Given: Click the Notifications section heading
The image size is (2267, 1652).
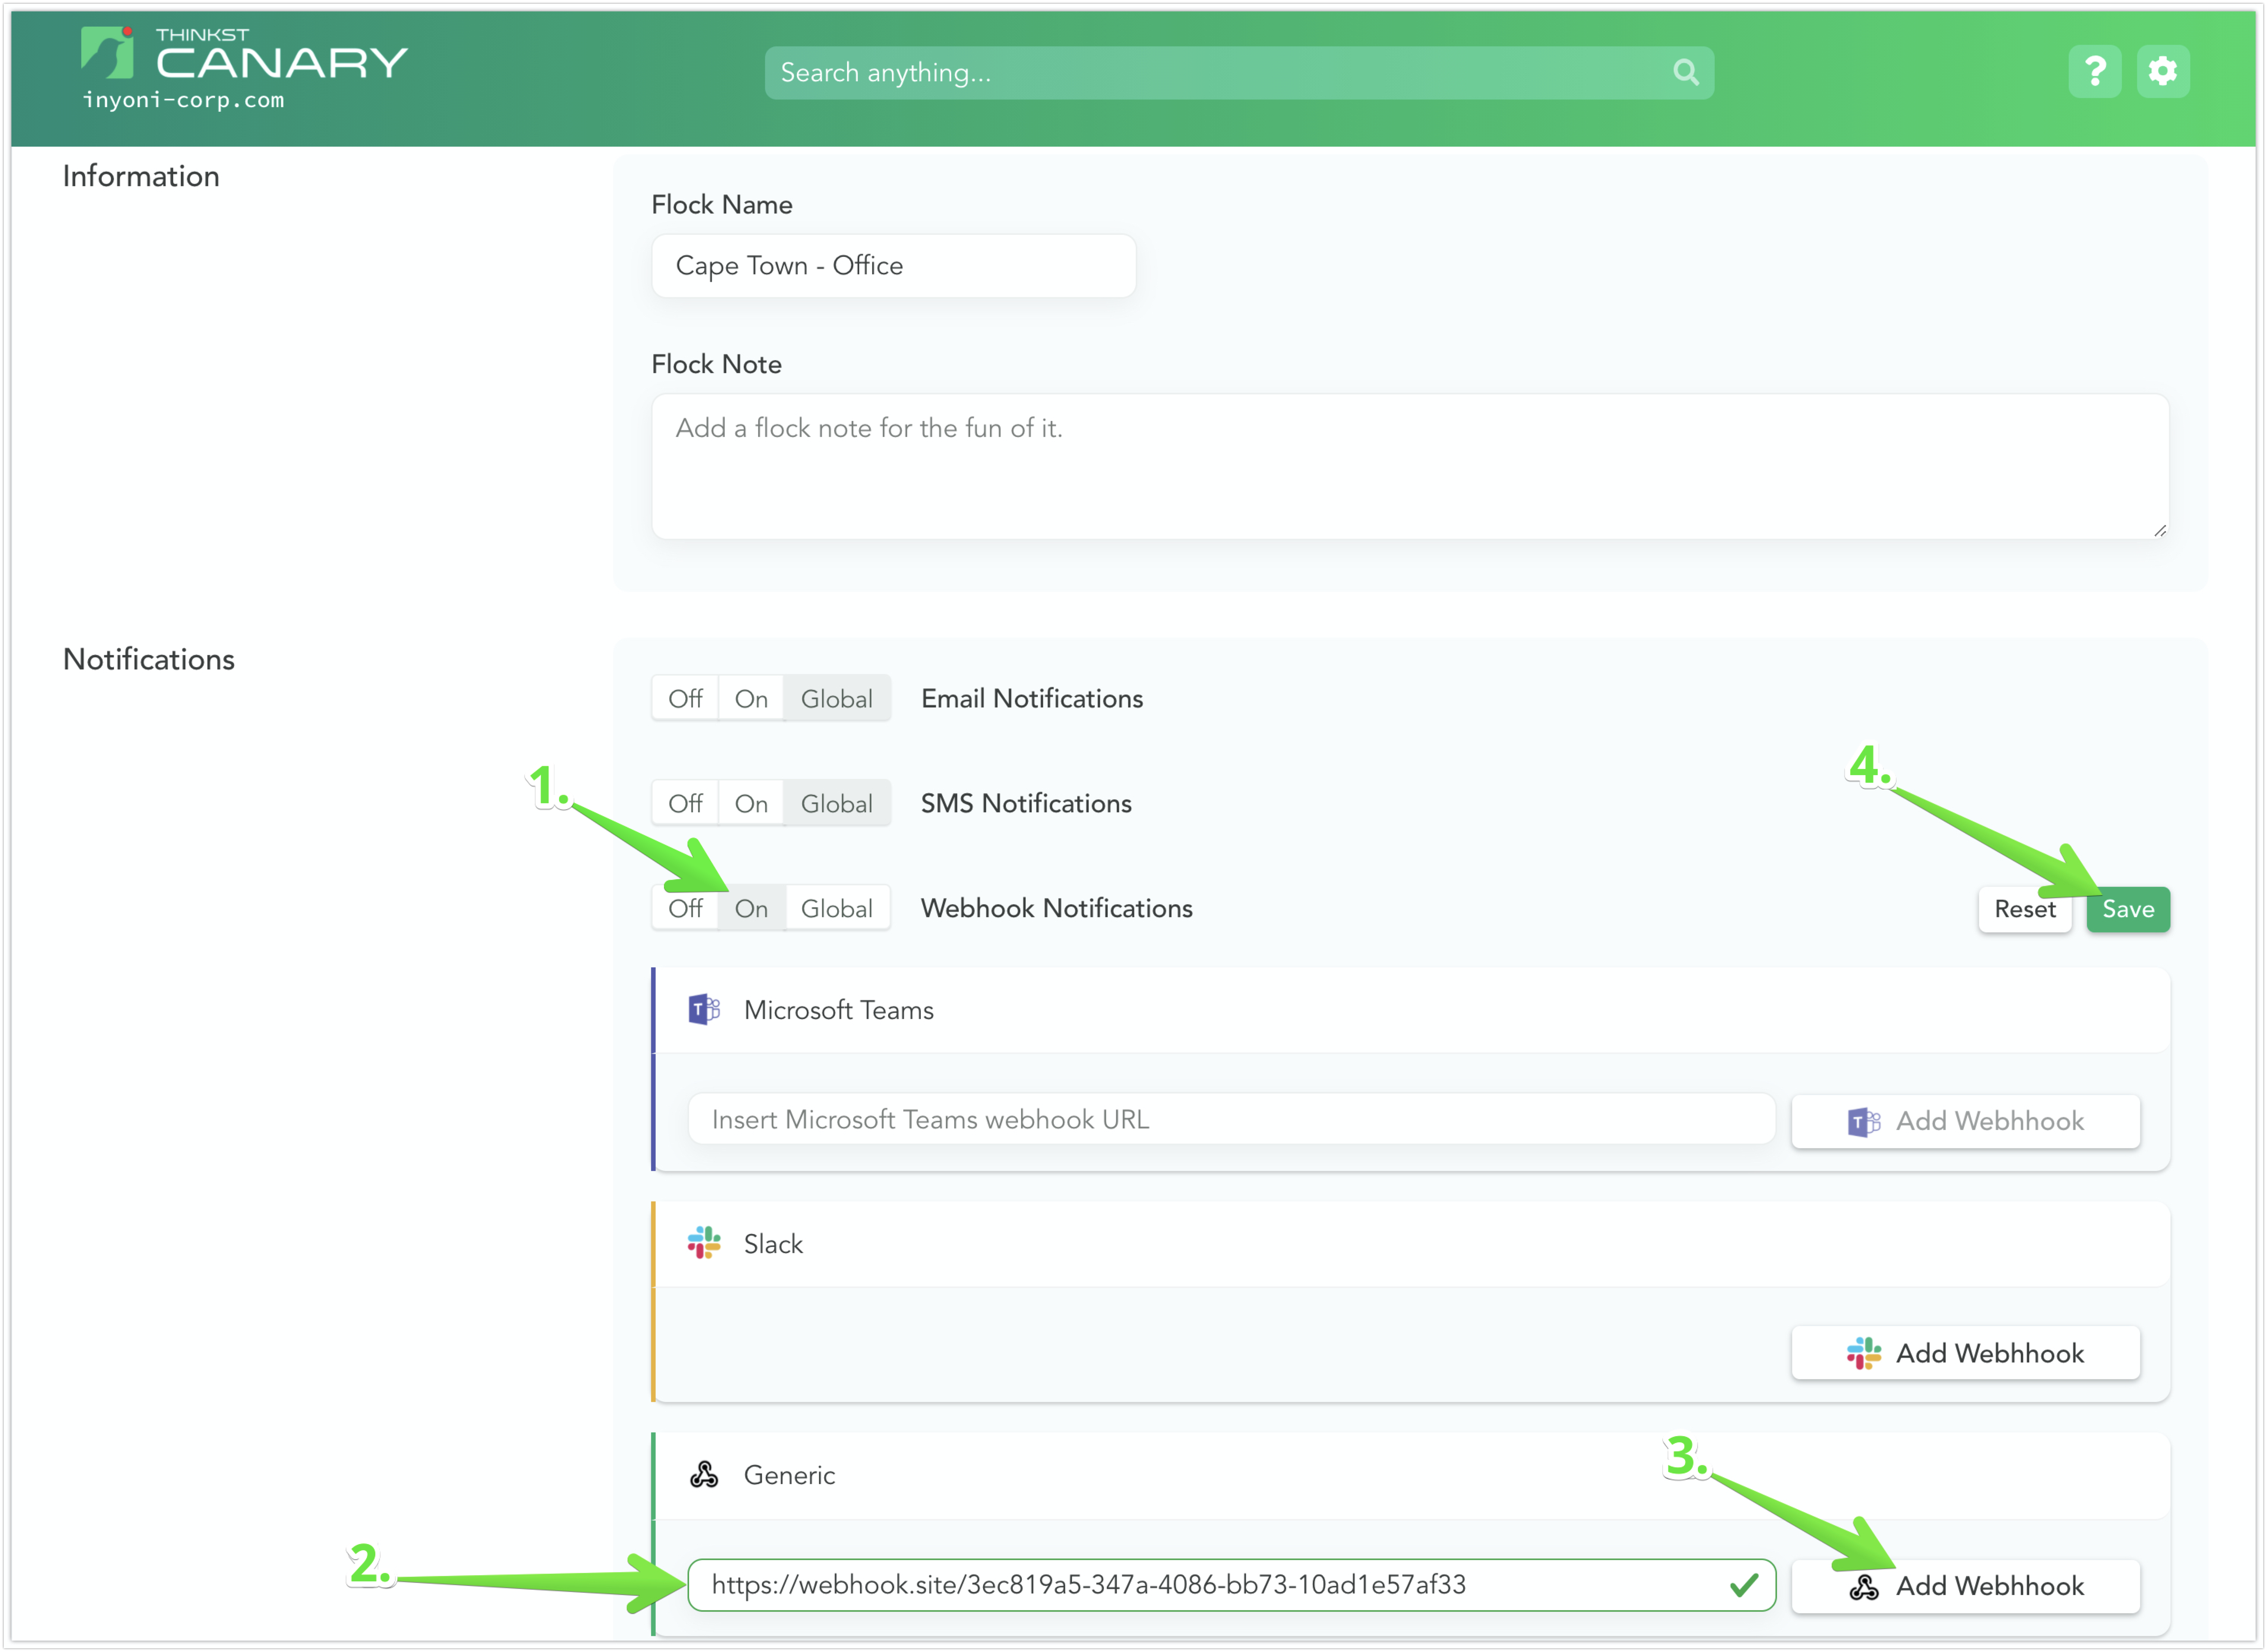Looking at the screenshot, I should pos(149,659).
